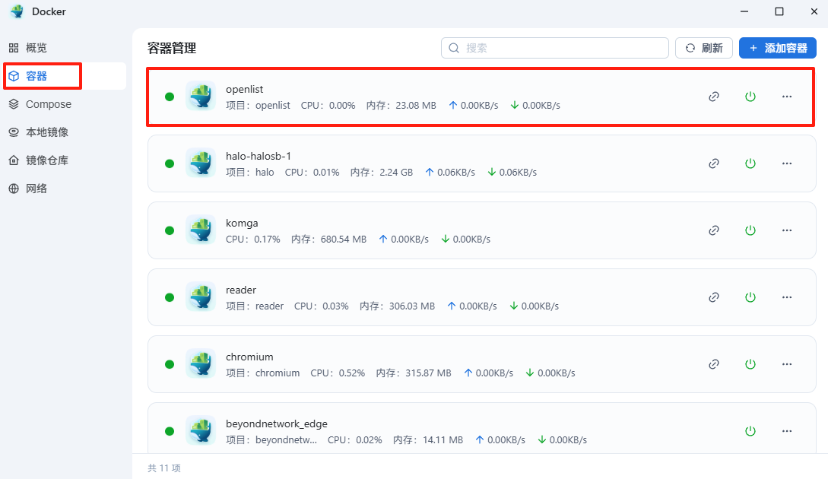
Task: Open the 网络 network page
Action: tap(65, 189)
